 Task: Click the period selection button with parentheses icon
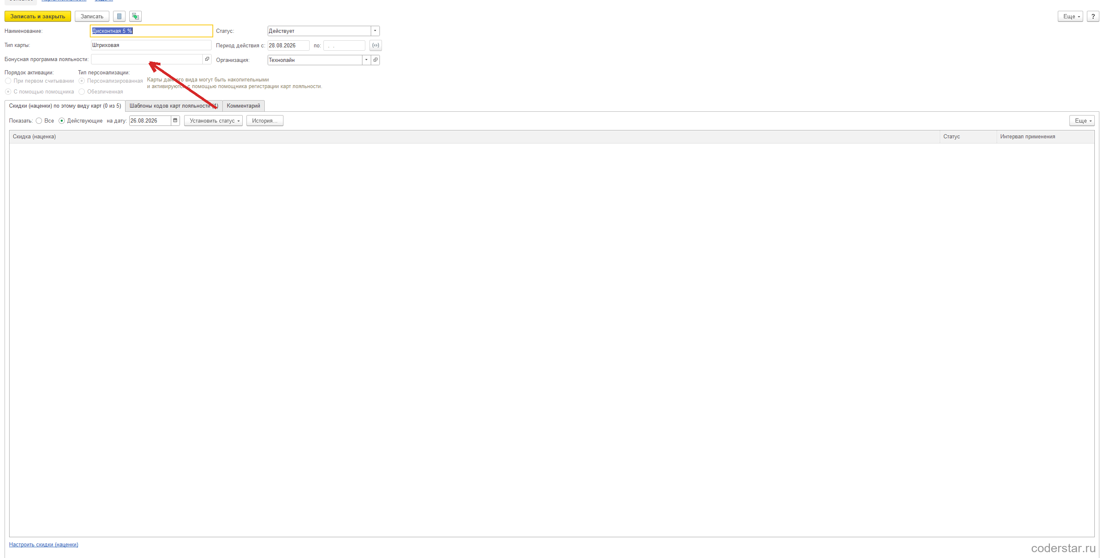(375, 46)
